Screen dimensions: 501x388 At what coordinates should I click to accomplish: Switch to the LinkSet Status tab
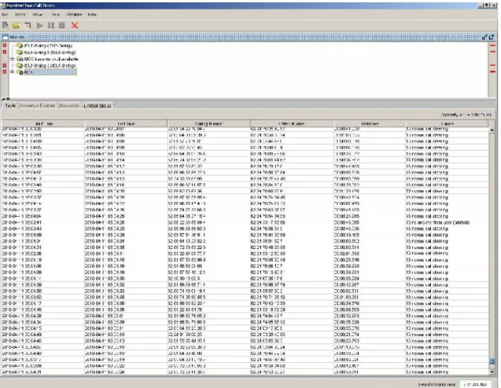point(98,105)
